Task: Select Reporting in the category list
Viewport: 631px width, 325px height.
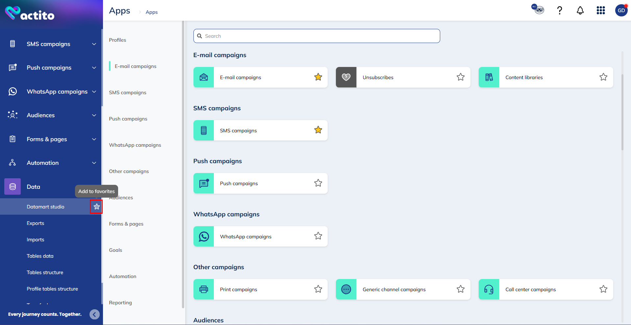Action: point(120,303)
